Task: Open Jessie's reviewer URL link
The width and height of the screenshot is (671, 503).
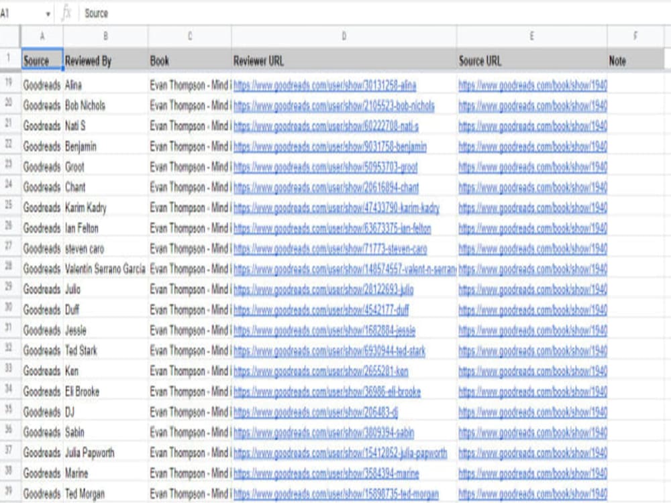Action: [324, 331]
